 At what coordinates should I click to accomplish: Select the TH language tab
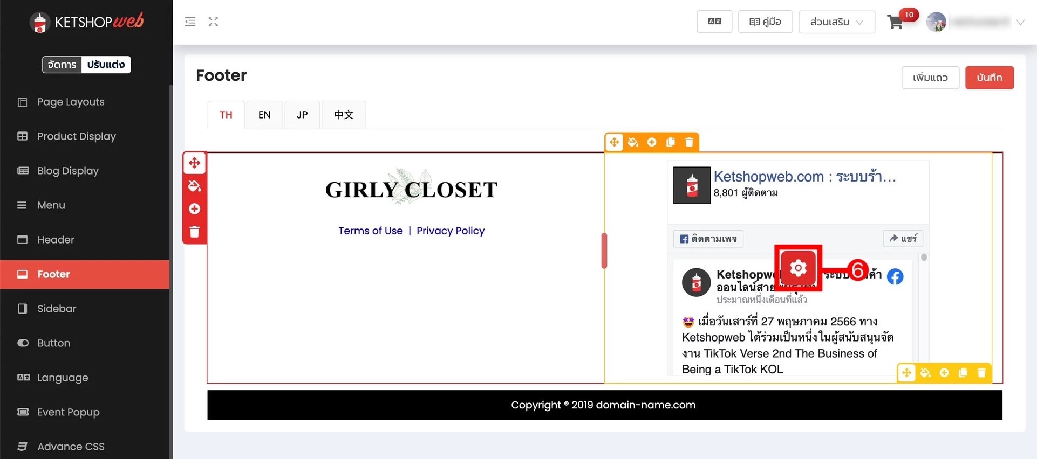tap(226, 115)
